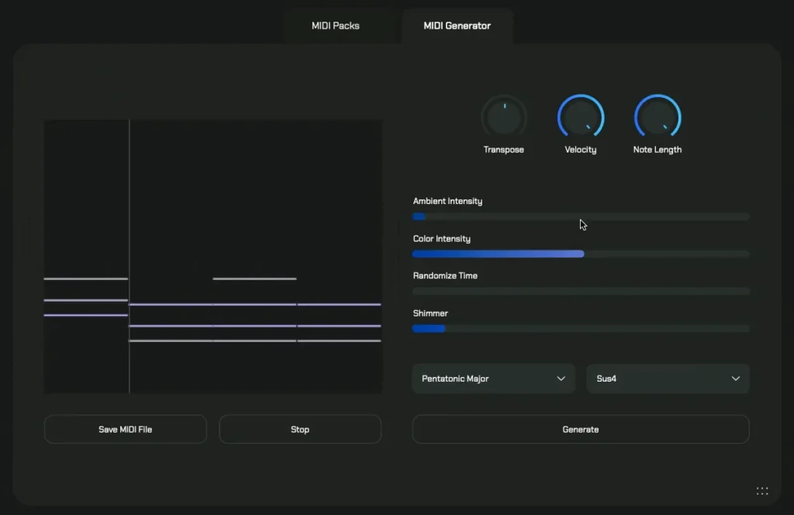Adjust the Ambient Intensity slider
794x515 pixels.
point(581,216)
